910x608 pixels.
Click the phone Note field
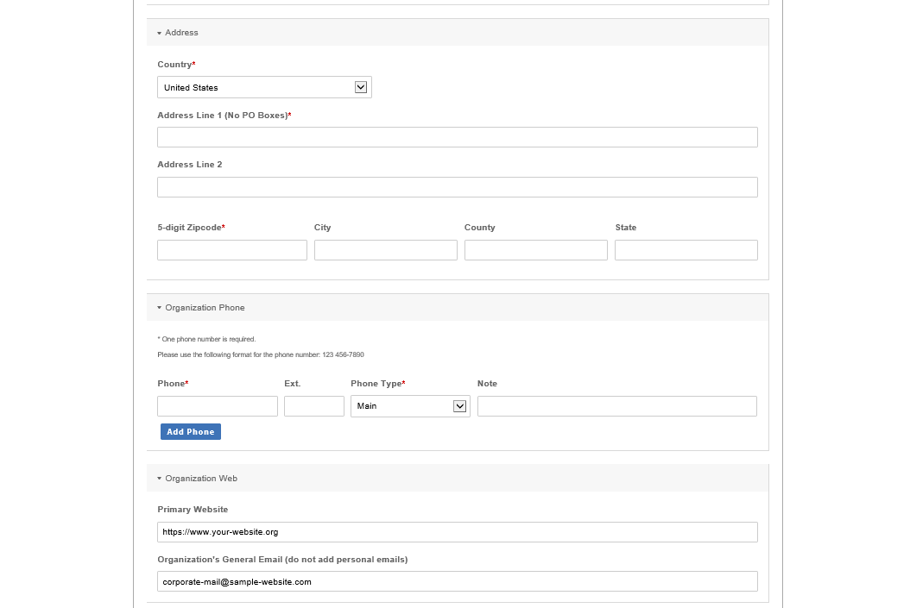coord(616,406)
